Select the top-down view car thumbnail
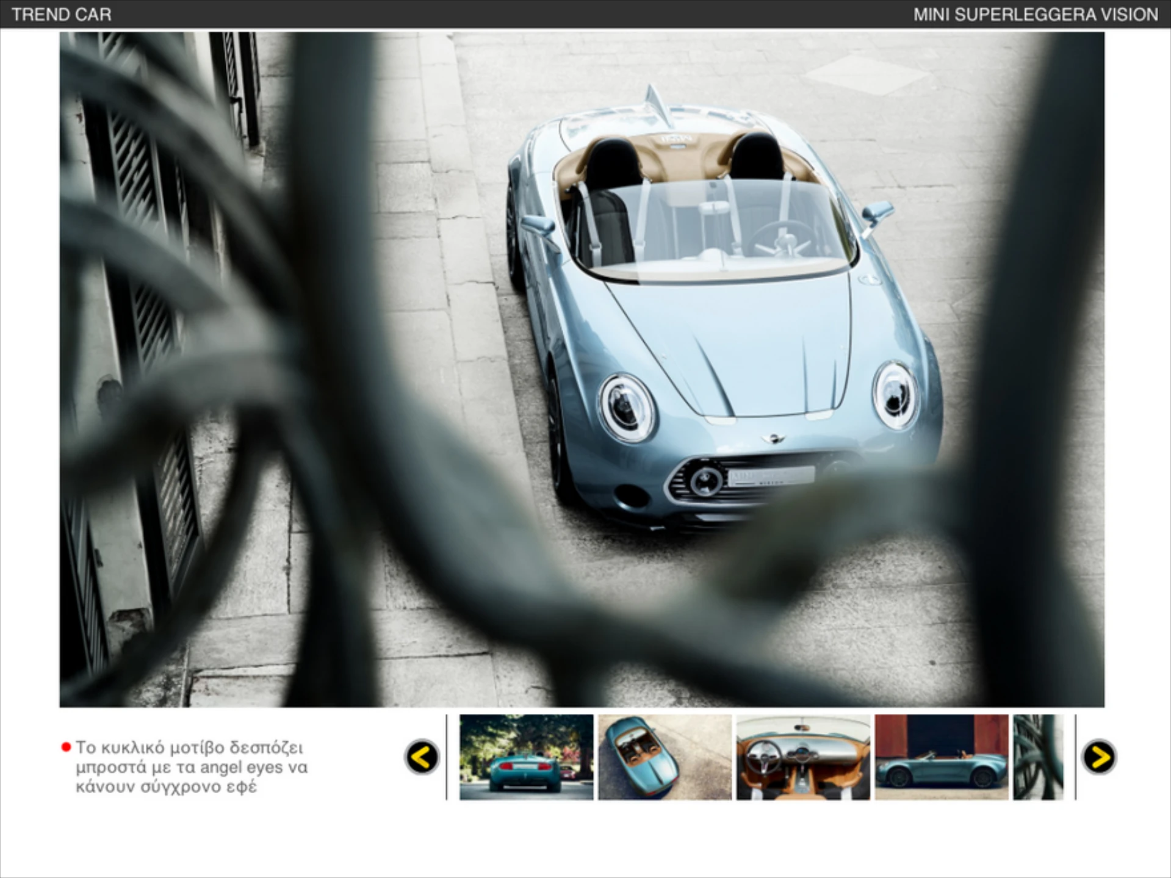 tap(665, 757)
